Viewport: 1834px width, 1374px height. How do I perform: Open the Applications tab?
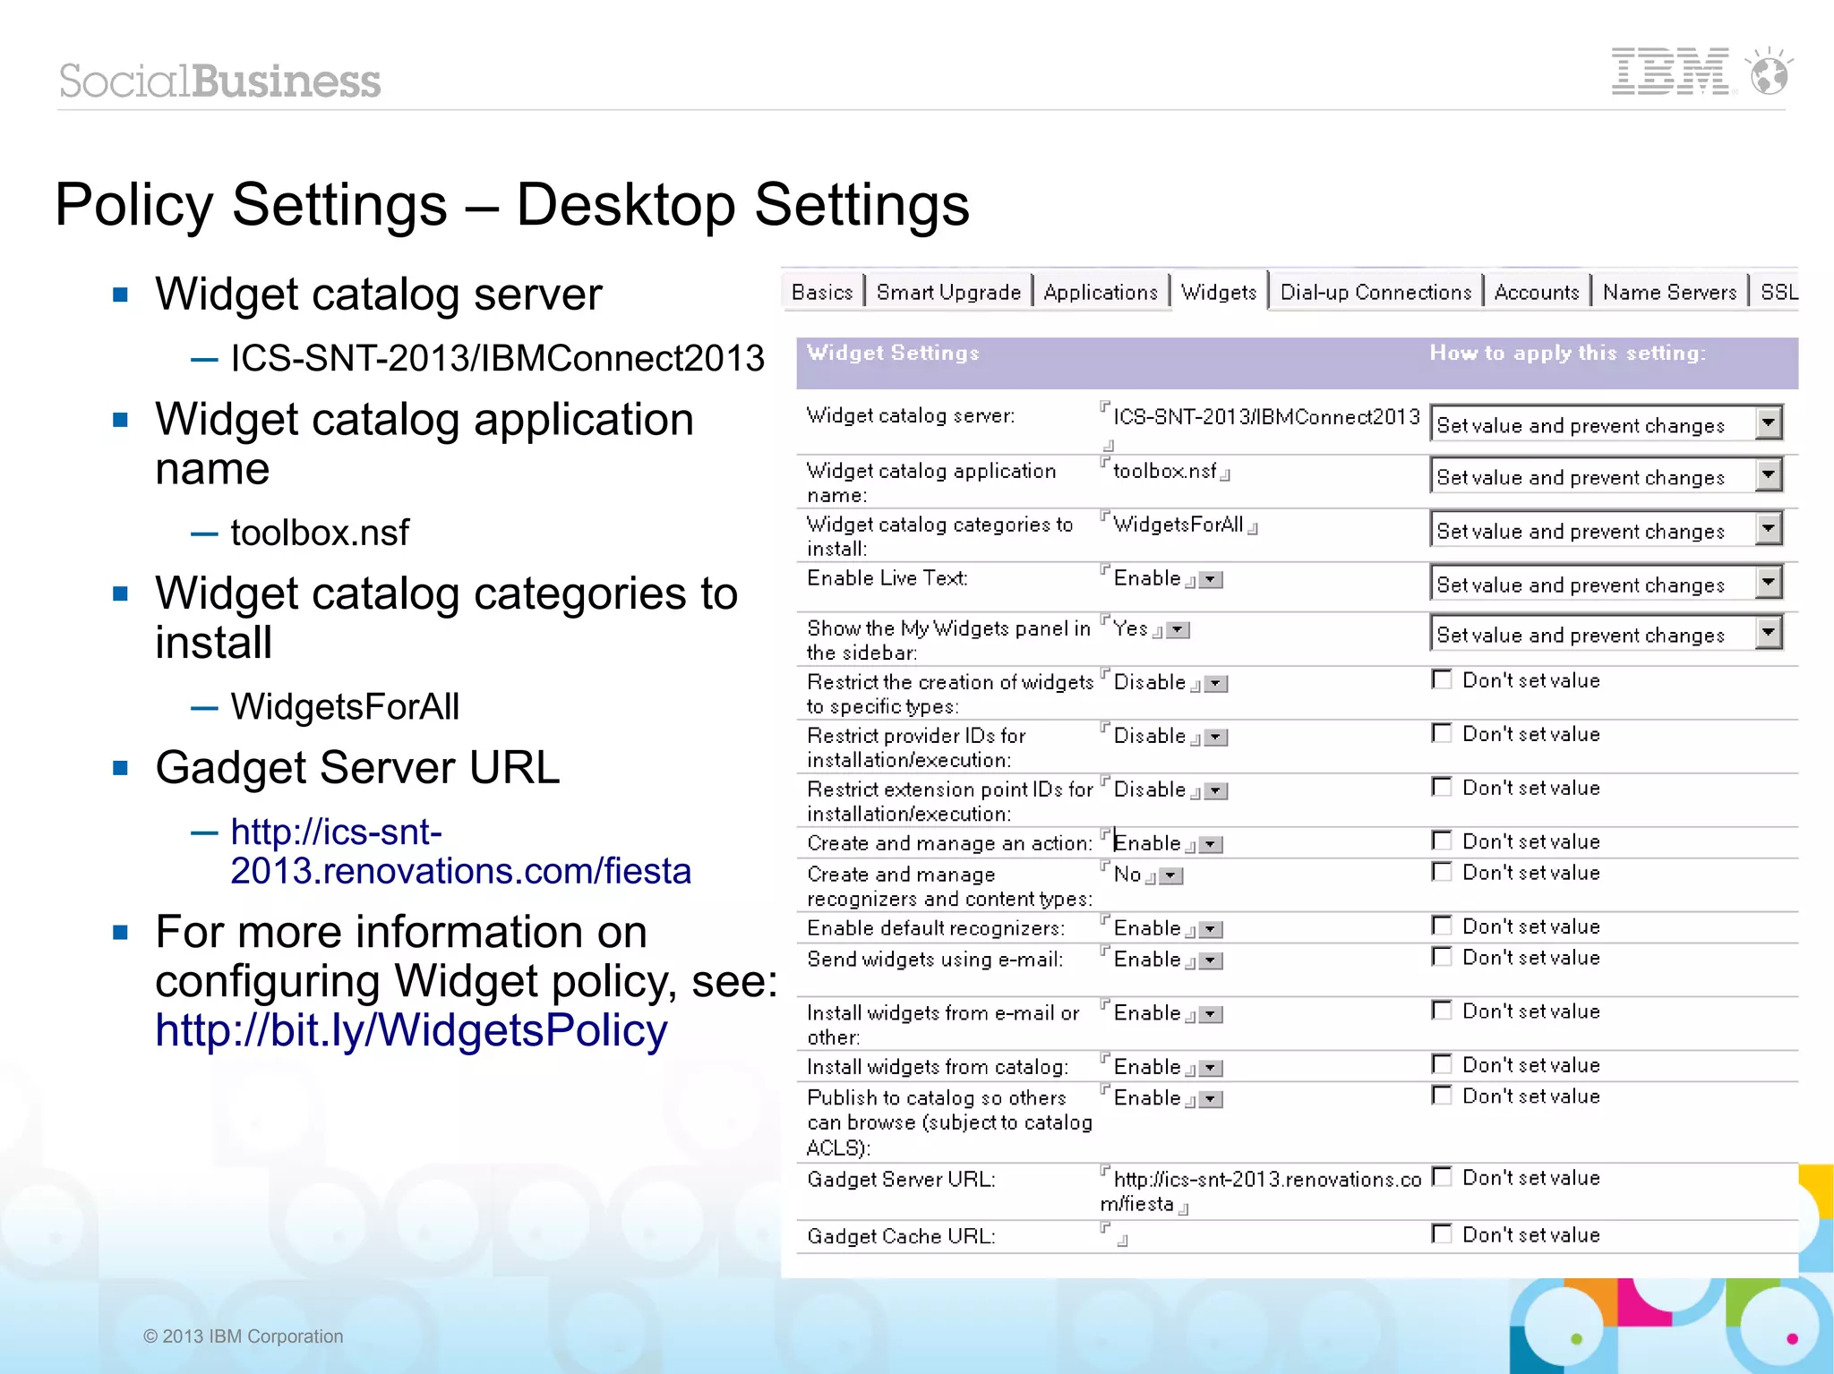click(1101, 292)
